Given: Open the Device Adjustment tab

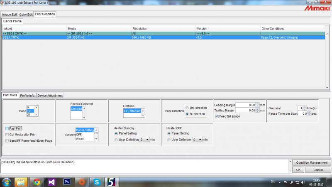Looking at the screenshot, I should point(50,96).
